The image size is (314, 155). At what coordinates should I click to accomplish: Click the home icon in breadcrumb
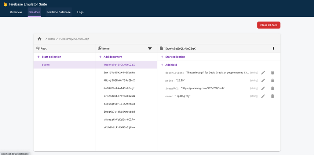pyautogui.click(x=40, y=39)
